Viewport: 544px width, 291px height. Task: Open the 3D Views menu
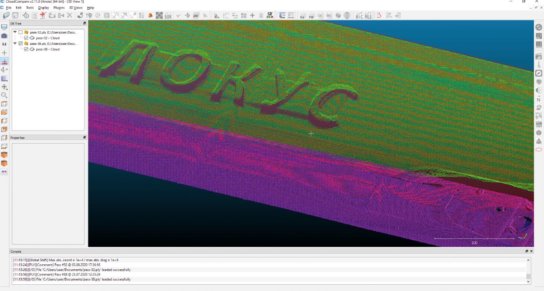pyautogui.click(x=76, y=8)
